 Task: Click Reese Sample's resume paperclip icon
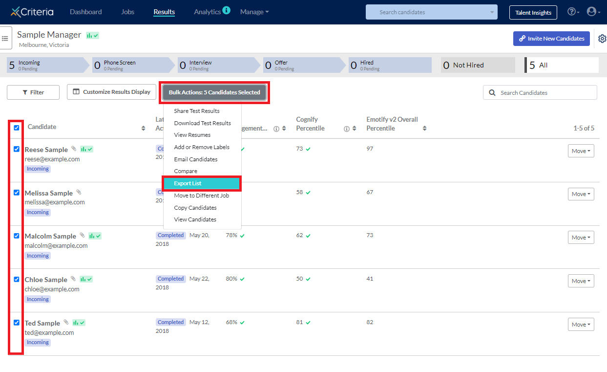tap(73, 149)
